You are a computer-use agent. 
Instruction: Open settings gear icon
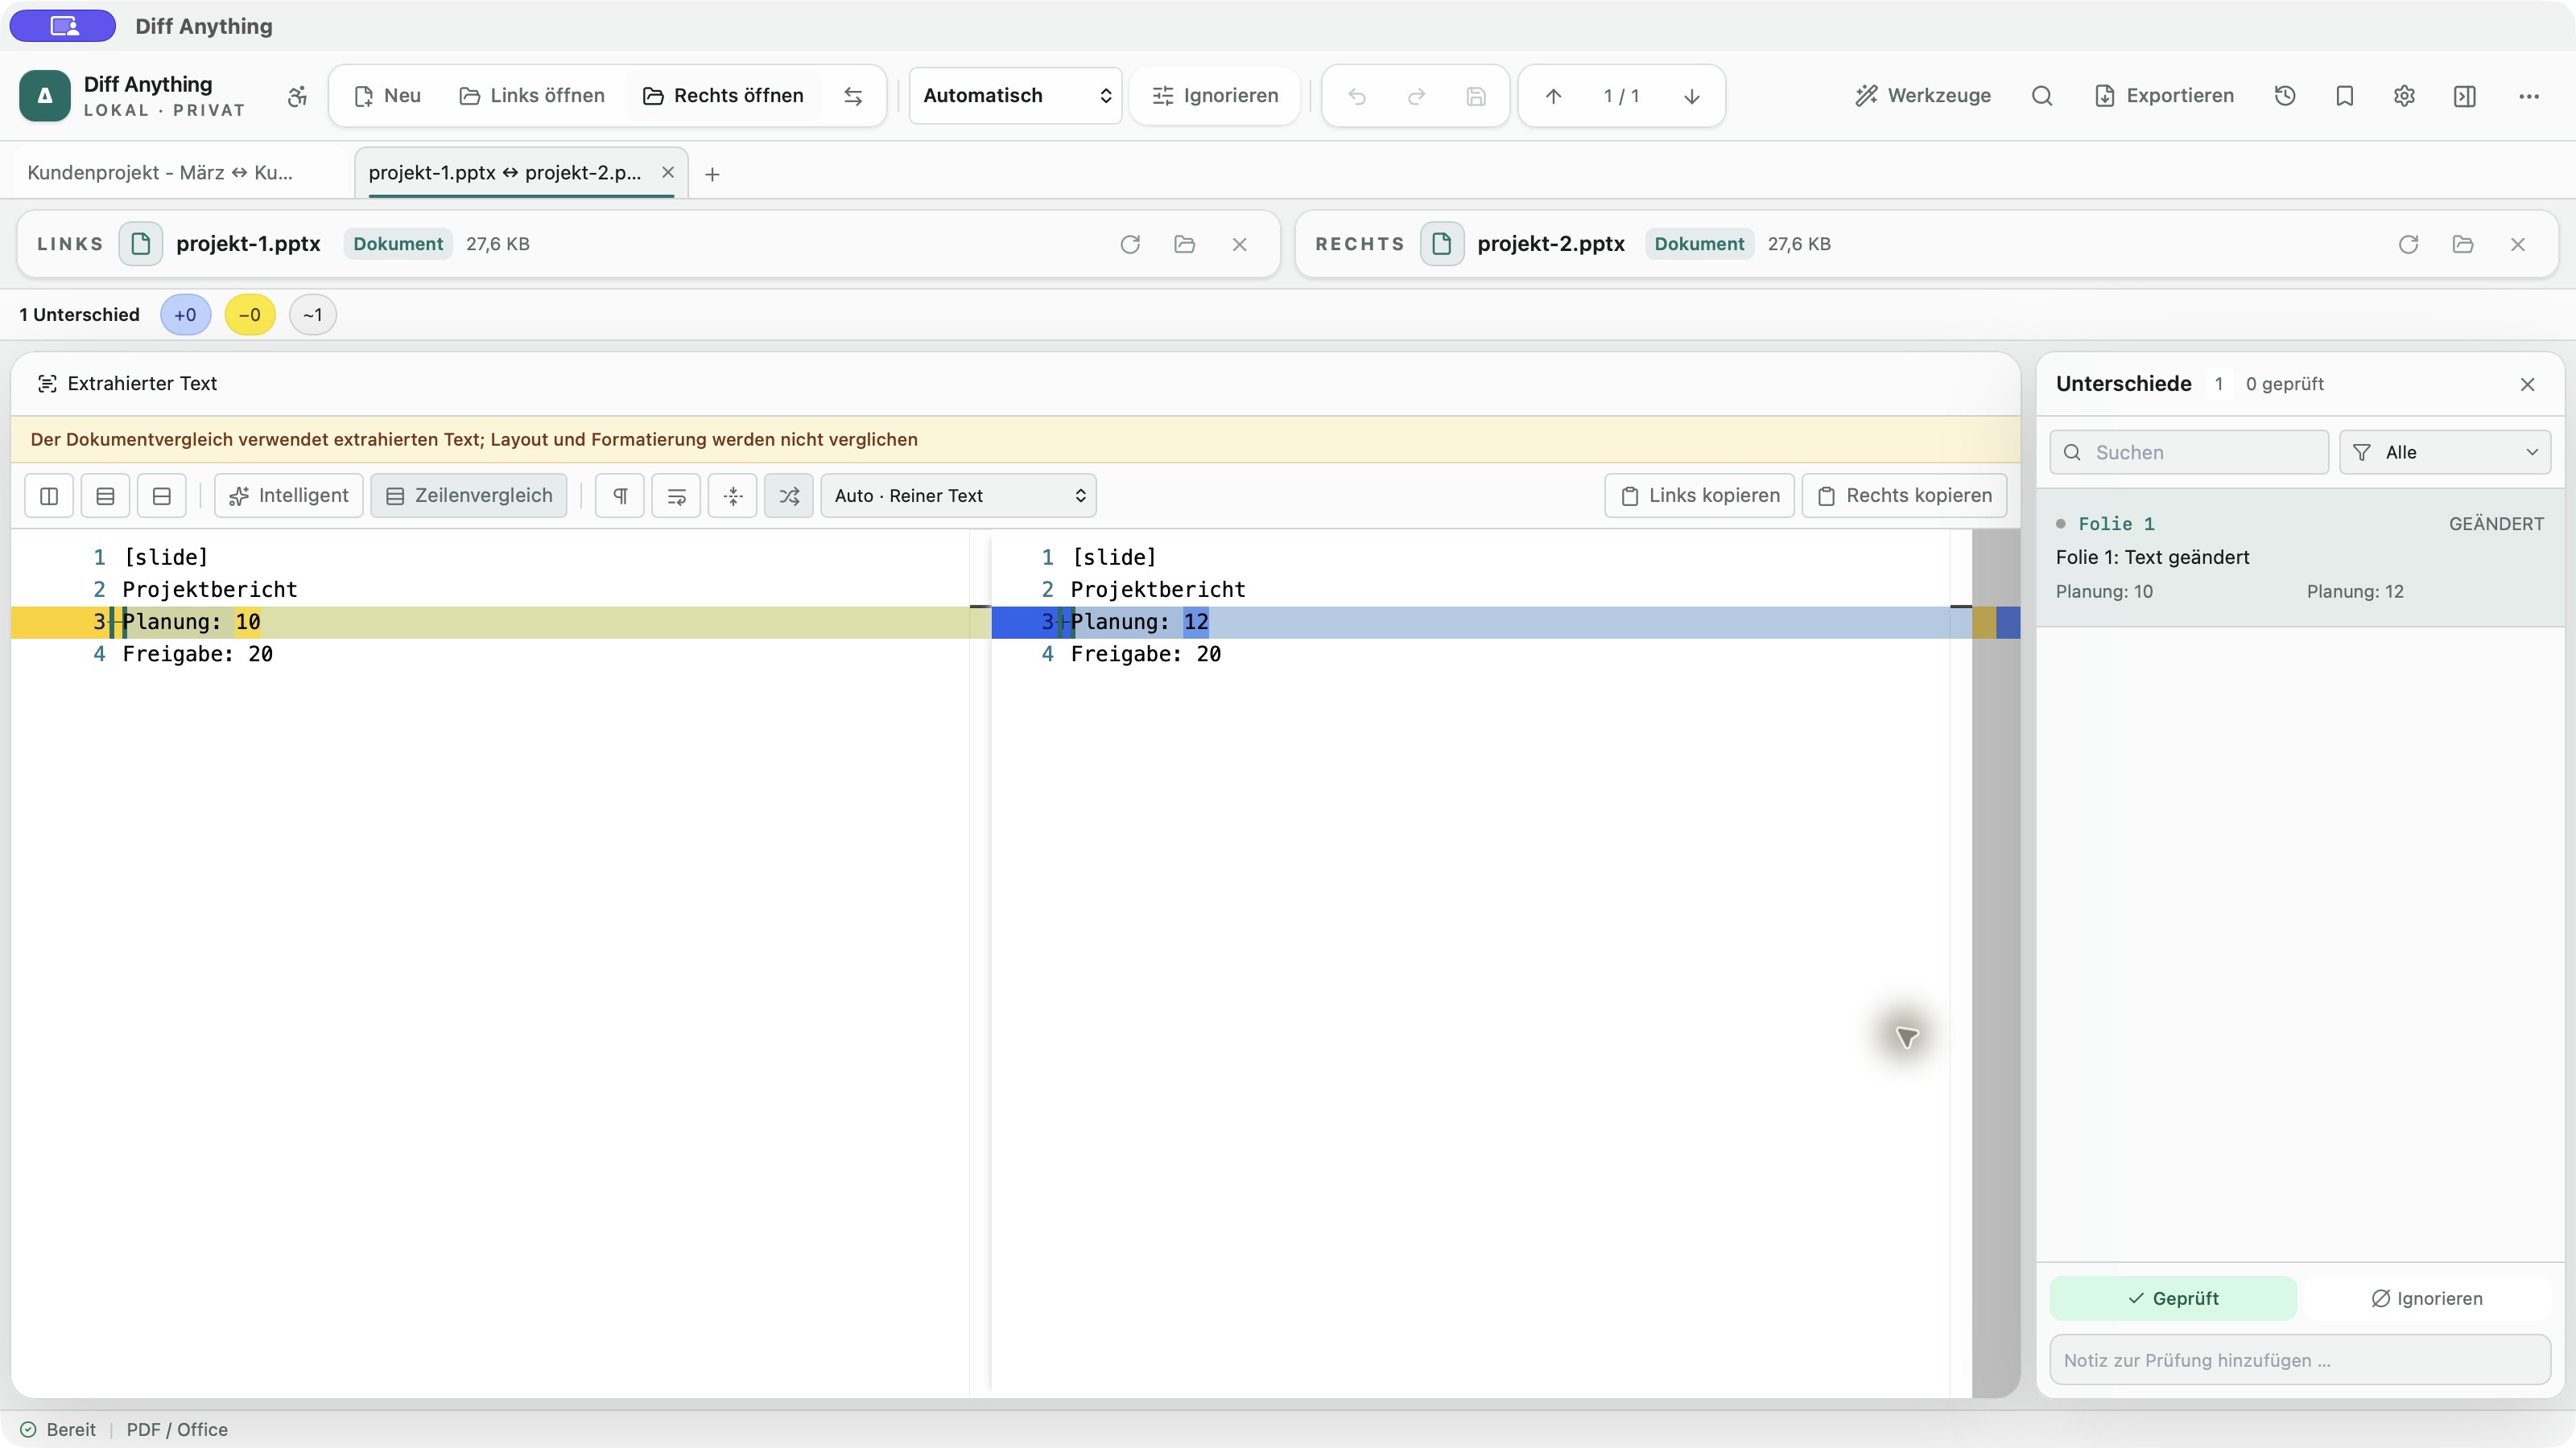click(x=2405, y=96)
